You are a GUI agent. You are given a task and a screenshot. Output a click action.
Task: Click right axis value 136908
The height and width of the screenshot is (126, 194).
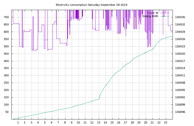click(180, 83)
